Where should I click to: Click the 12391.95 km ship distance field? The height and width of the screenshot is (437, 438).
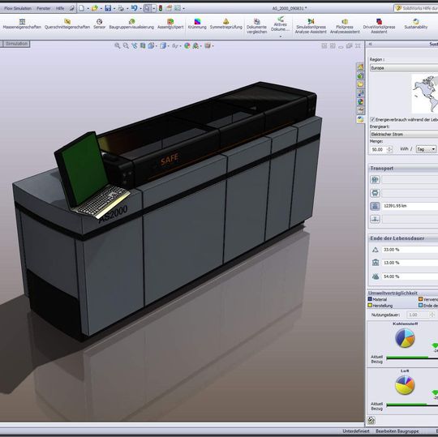coord(410,206)
